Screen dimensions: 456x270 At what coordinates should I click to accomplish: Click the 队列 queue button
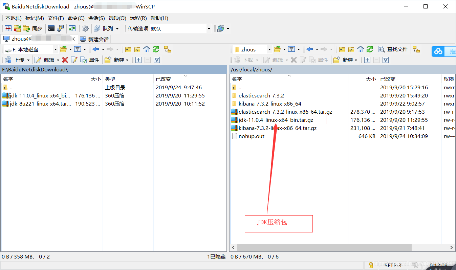(x=104, y=29)
